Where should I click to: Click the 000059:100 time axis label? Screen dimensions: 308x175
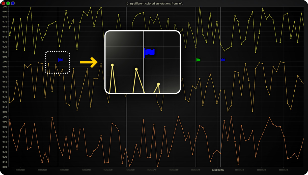tap(20, 170)
